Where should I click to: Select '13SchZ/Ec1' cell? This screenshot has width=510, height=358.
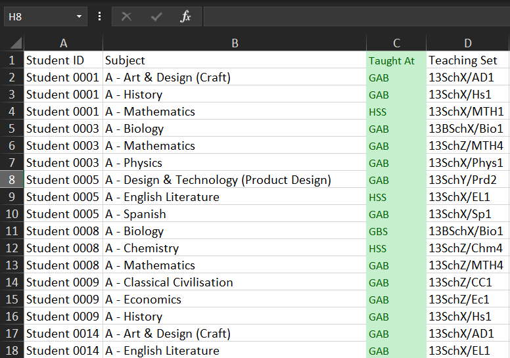click(x=468, y=299)
